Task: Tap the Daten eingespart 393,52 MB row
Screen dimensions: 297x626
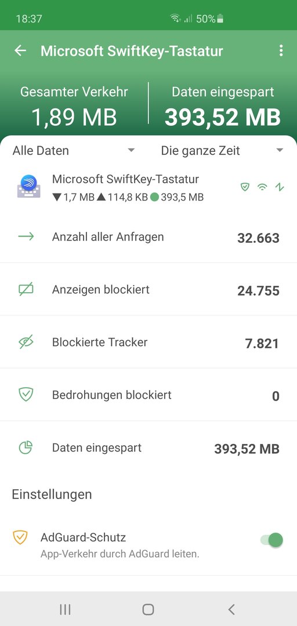Action: tap(148, 447)
